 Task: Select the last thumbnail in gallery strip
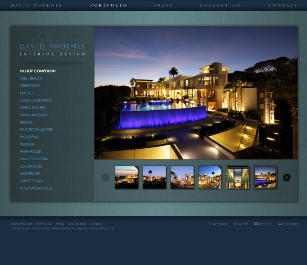pyautogui.click(x=266, y=177)
